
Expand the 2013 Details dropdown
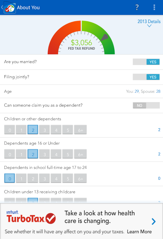[149, 22]
